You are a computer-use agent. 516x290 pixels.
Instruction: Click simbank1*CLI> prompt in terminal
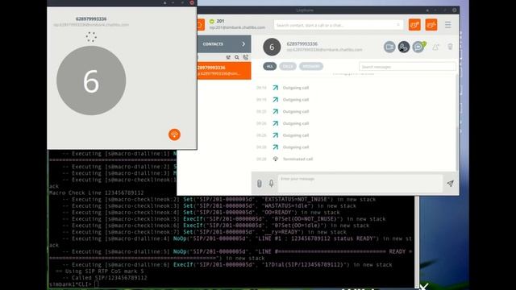tap(70, 284)
